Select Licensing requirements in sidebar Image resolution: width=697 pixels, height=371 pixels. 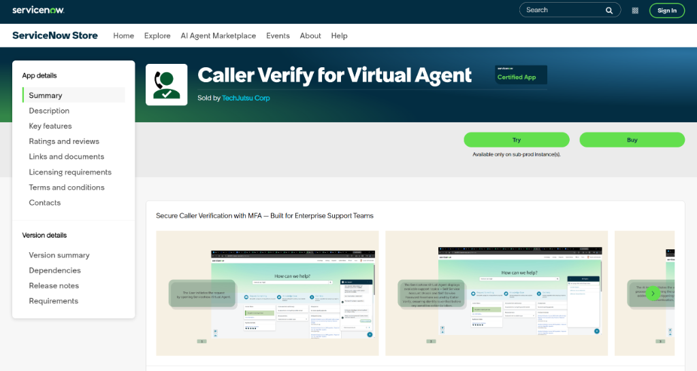pyautogui.click(x=70, y=172)
